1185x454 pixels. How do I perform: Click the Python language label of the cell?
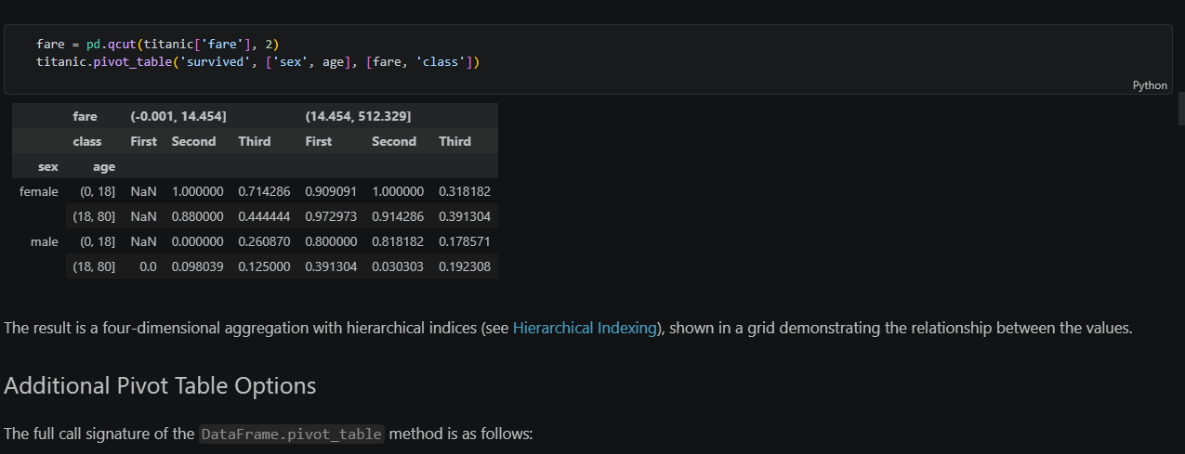pyautogui.click(x=1150, y=85)
